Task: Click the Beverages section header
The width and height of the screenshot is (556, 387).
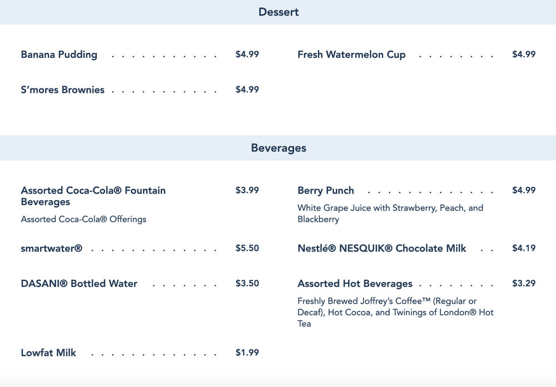Action: pyautogui.click(x=278, y=148)
